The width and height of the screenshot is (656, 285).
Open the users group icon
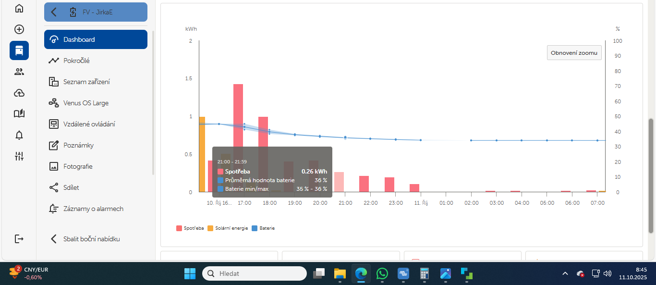19,72
